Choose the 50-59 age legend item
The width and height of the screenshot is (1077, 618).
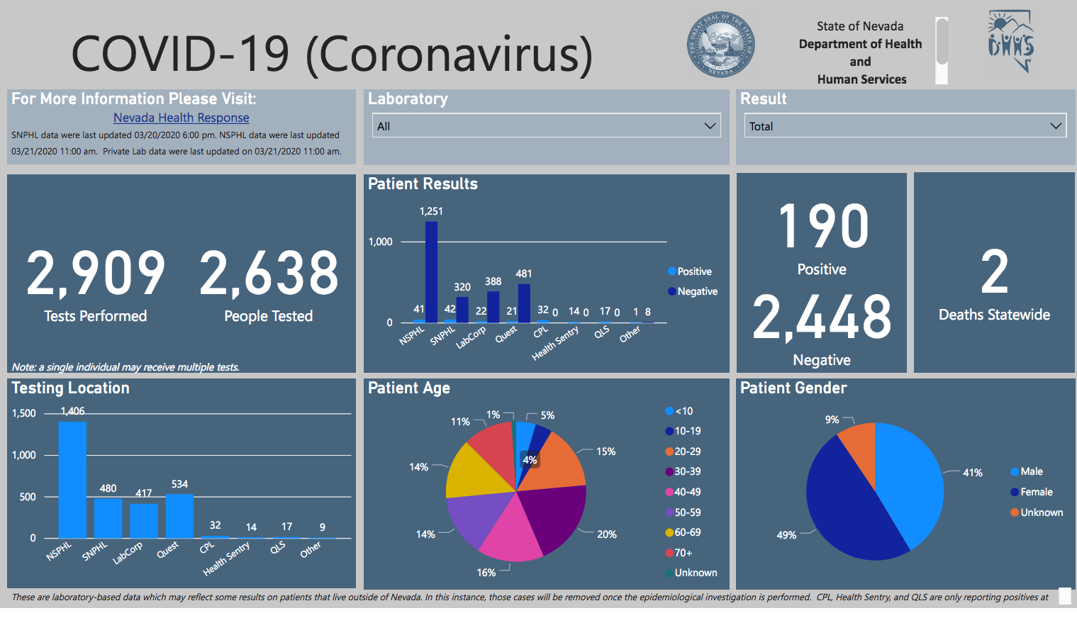tap(683, 512)
